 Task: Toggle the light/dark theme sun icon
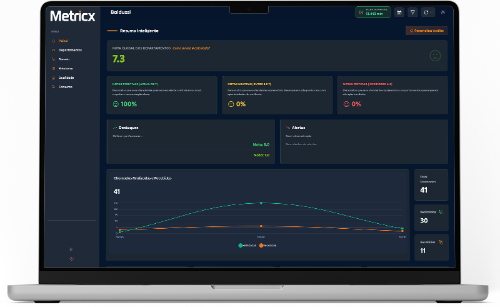pos(443,12)
